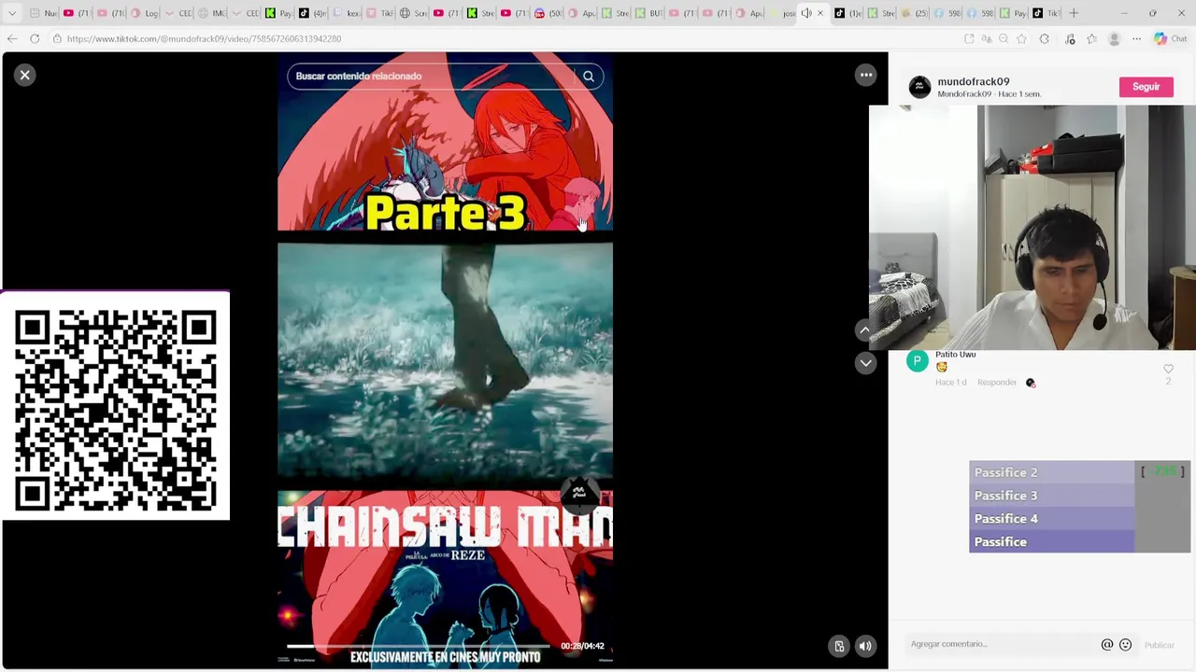Image resolution: width=1196 pixels, height=672 pixels.
Task: Open the browser settings ellipsis menu
Action: coord(1136,38)
